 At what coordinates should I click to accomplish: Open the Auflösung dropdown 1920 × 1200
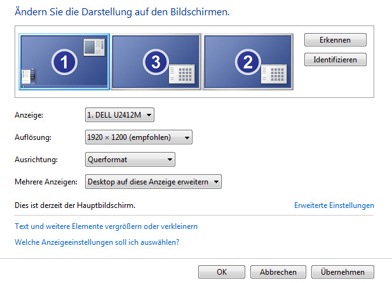pyautogui.click(x=139, y=137)
